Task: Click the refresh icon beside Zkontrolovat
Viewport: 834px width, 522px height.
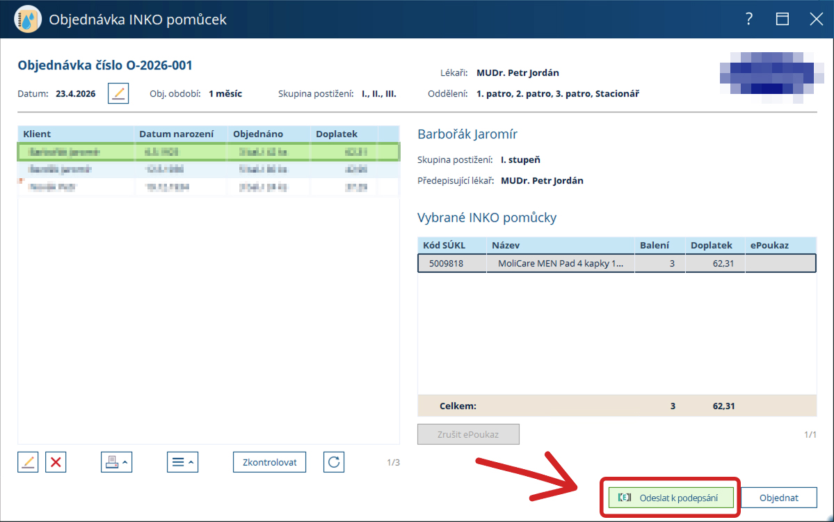Action: [334, 462]
